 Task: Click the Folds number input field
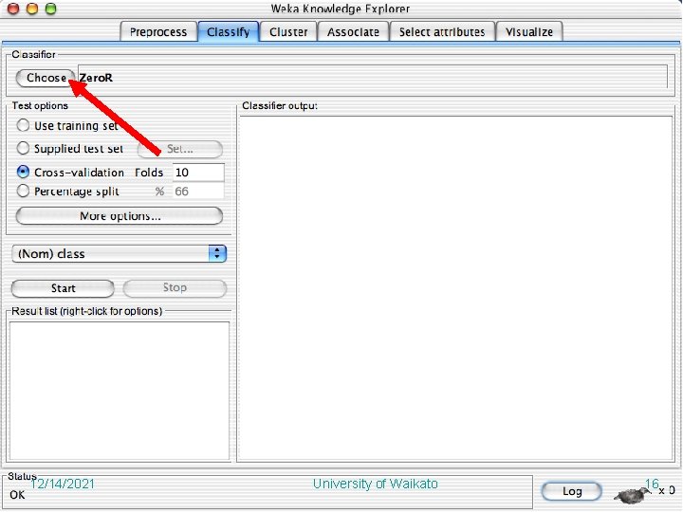point(198,173)
